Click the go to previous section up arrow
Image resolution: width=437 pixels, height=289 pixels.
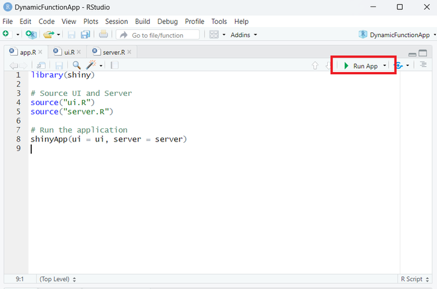click(315, 65)
